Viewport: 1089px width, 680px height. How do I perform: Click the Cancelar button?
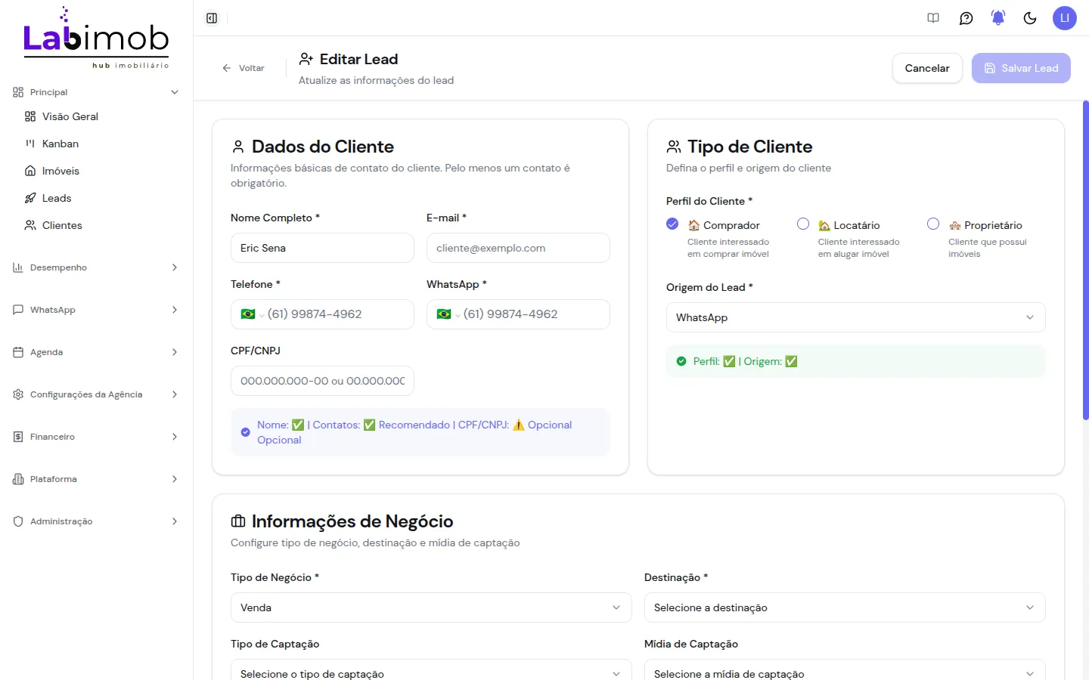click(x=927, y=68)
